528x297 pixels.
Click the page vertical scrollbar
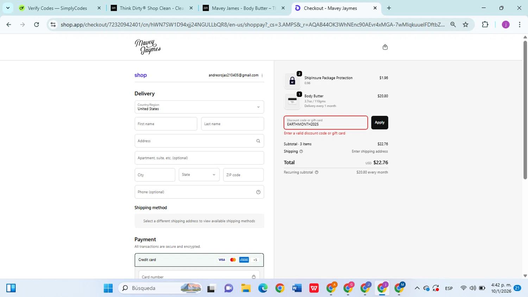[x=525, y=110]
